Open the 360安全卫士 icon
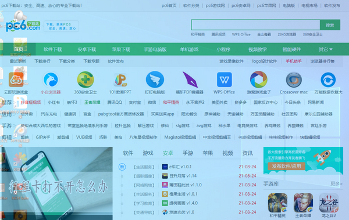Screen dimensions: 349x220 point(86,80)
